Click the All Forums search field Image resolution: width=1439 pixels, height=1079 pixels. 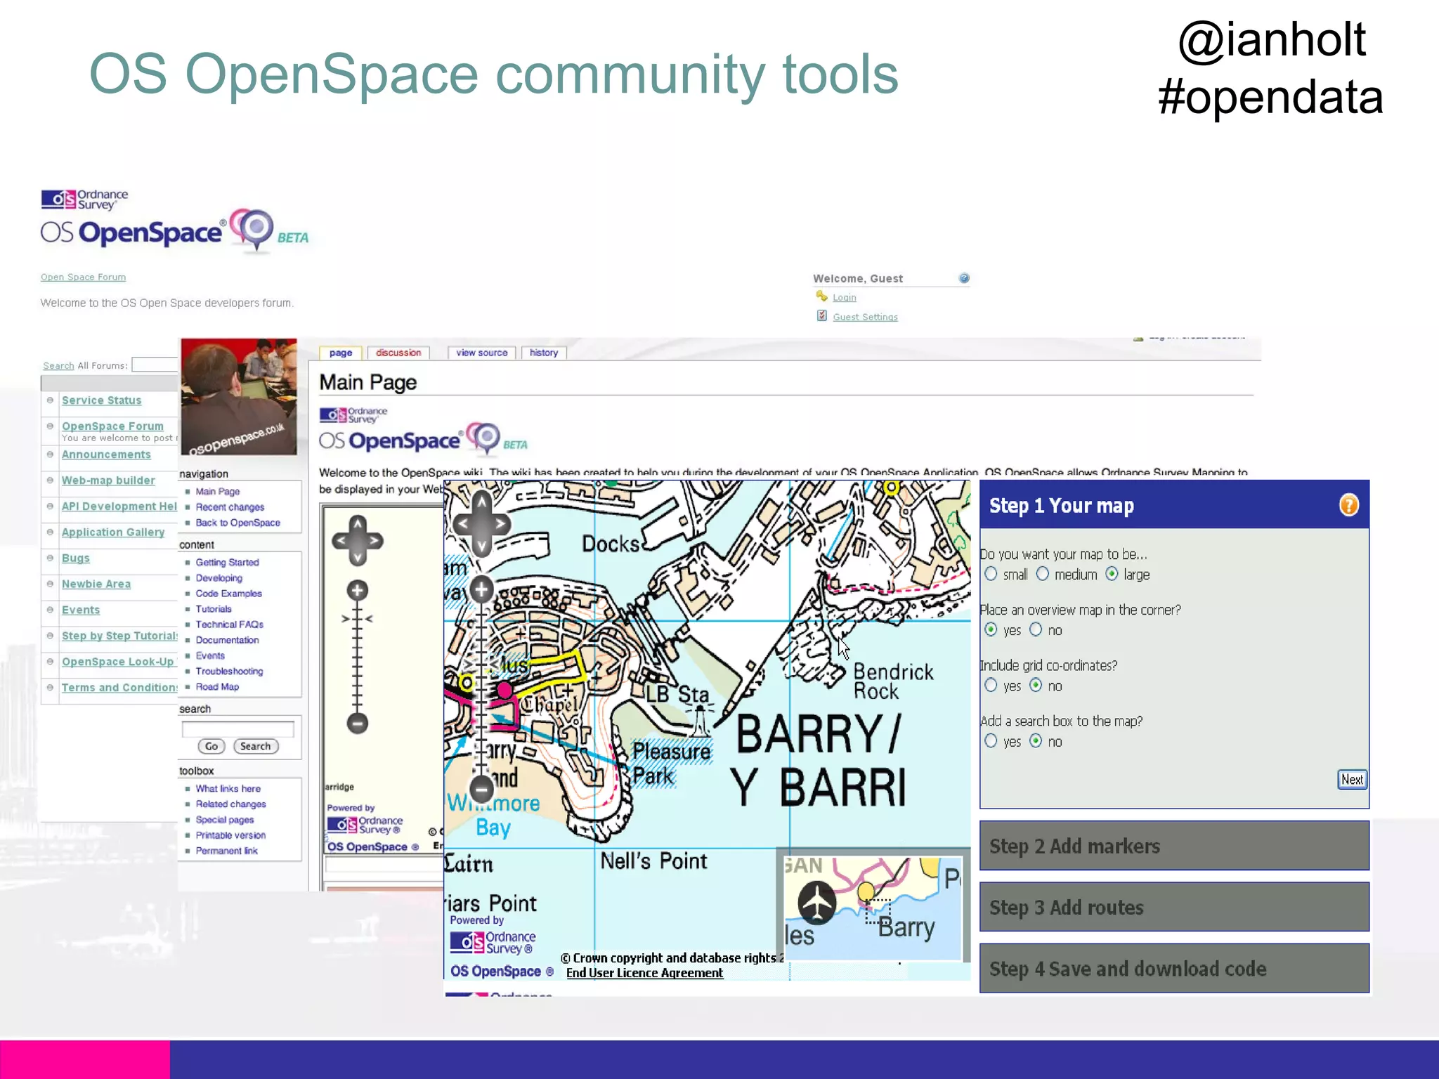pos(155,365)
